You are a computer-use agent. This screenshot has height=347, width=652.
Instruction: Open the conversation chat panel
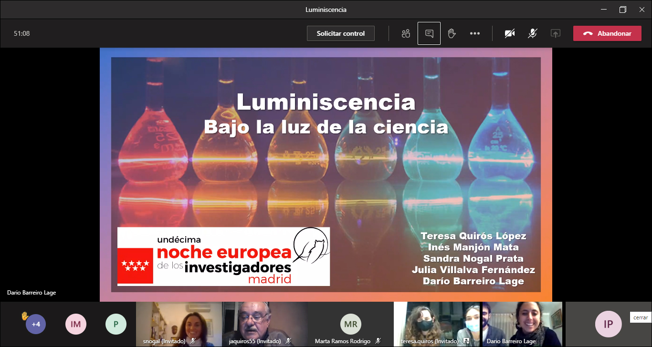[429, 33]
